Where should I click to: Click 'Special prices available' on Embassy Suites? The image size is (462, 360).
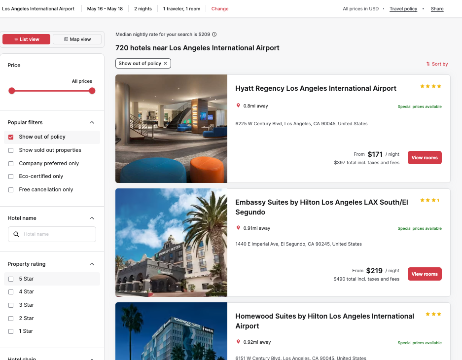click(x=420, y=228)
